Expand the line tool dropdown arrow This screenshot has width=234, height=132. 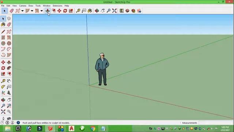[x=22, y=11]
